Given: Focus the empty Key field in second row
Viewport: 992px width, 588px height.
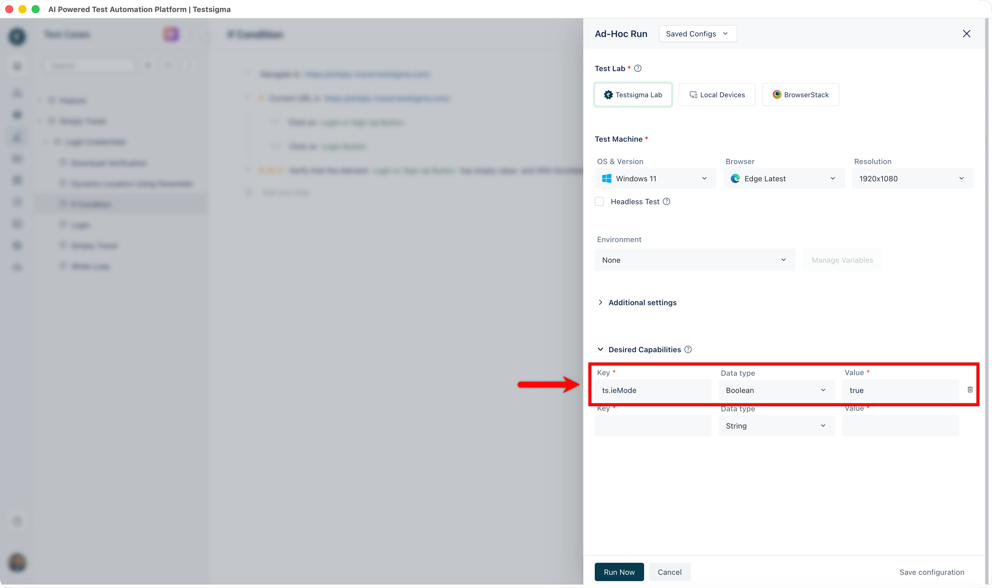Looking at the screenshot, I should (x=653, y=426).
